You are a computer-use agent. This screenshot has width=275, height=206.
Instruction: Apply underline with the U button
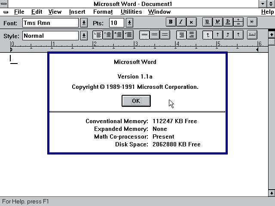(207, 22)
